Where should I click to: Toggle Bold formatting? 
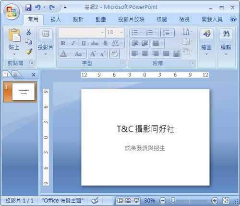coord(63,43)
